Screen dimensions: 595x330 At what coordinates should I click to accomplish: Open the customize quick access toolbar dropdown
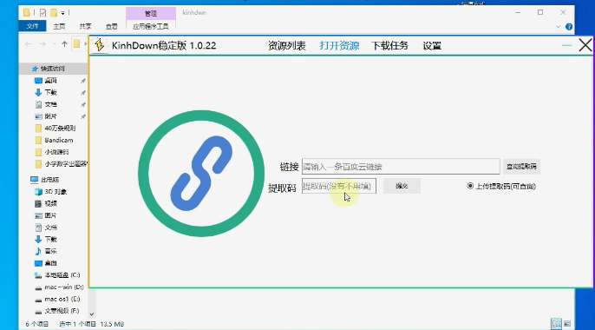click(63, 13)
